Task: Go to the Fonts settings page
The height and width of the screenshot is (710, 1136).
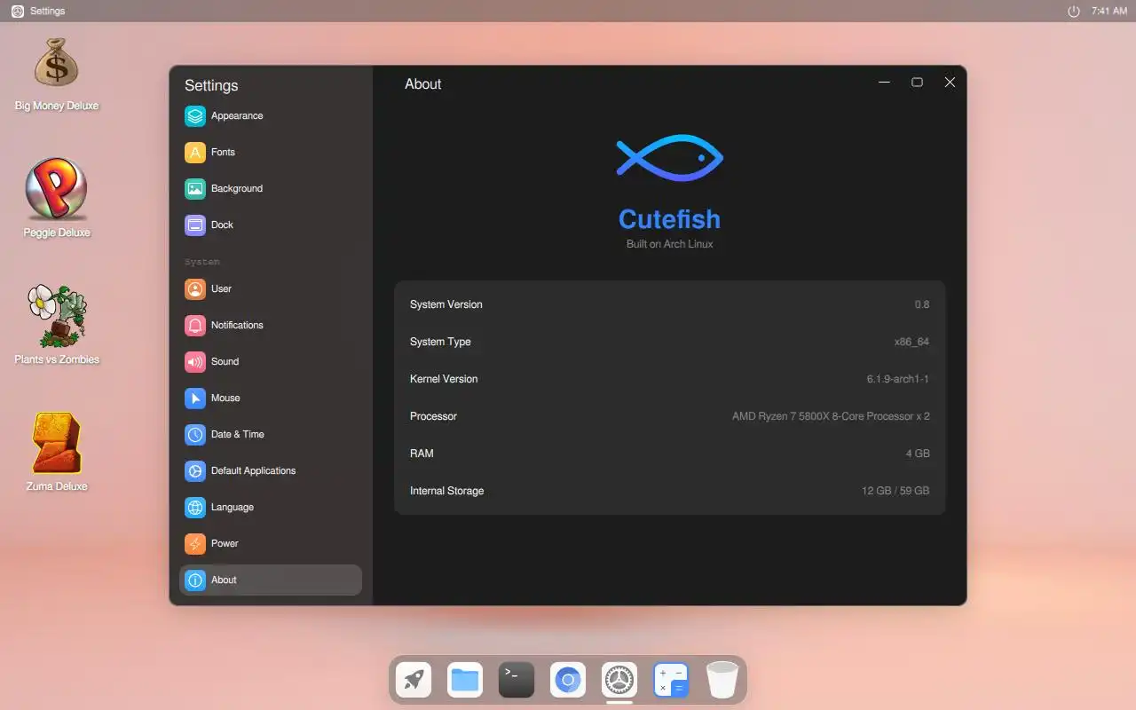Action: 223,153
